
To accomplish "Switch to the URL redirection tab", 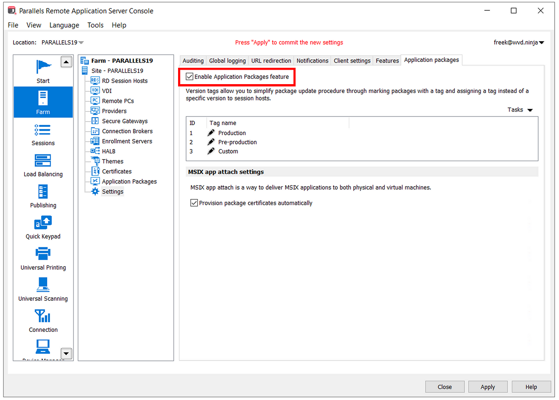I will pos(271,61).
